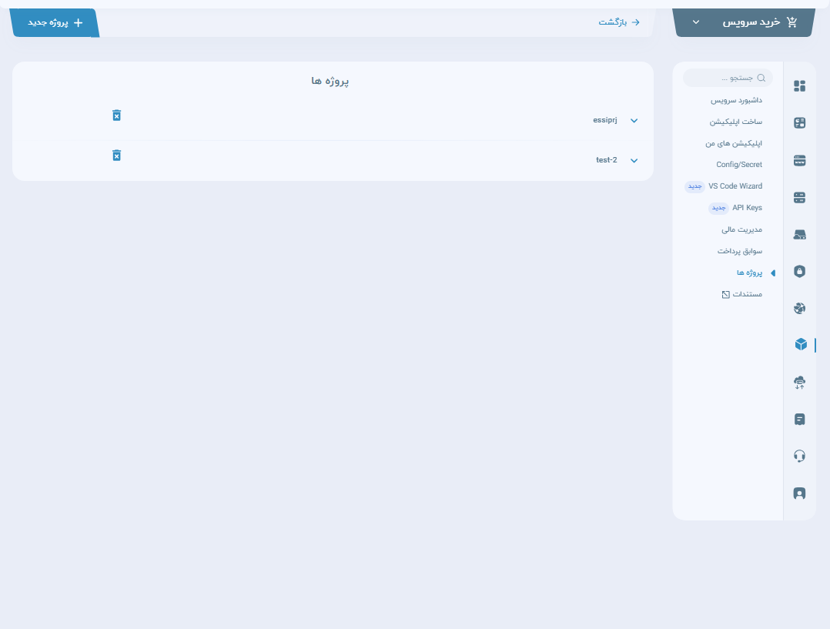The height and width of the screenshot is (629, 830).
Task: Open the user profile icon in the sidebar
Action: pos(799,493)
